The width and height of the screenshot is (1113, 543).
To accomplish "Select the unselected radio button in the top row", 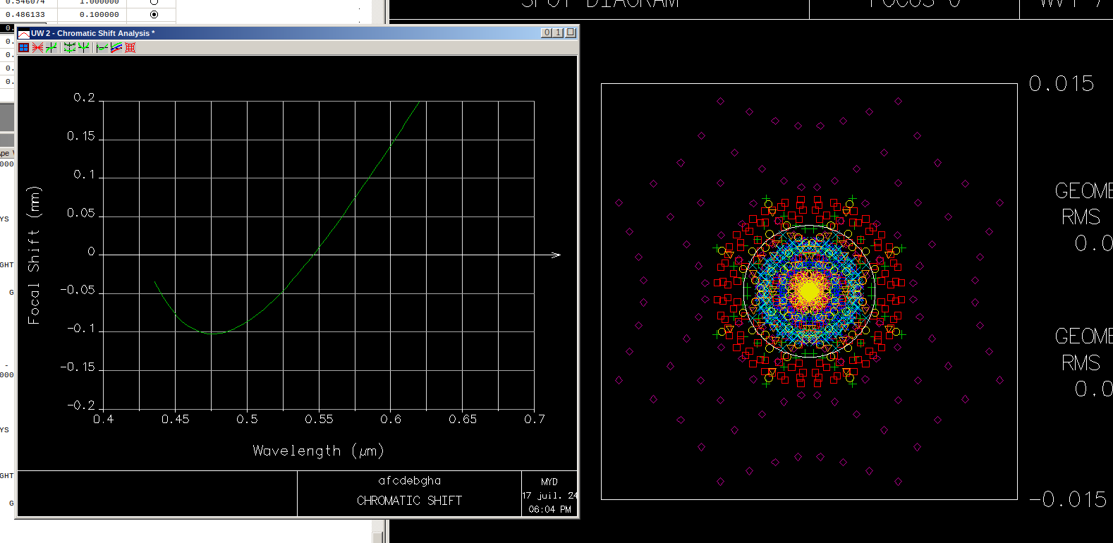I will (154, 2).
